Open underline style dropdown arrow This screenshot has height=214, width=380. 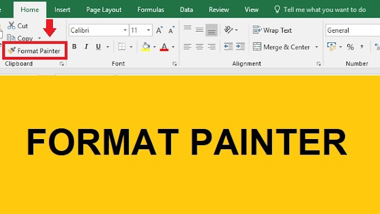tap(107, 47)
